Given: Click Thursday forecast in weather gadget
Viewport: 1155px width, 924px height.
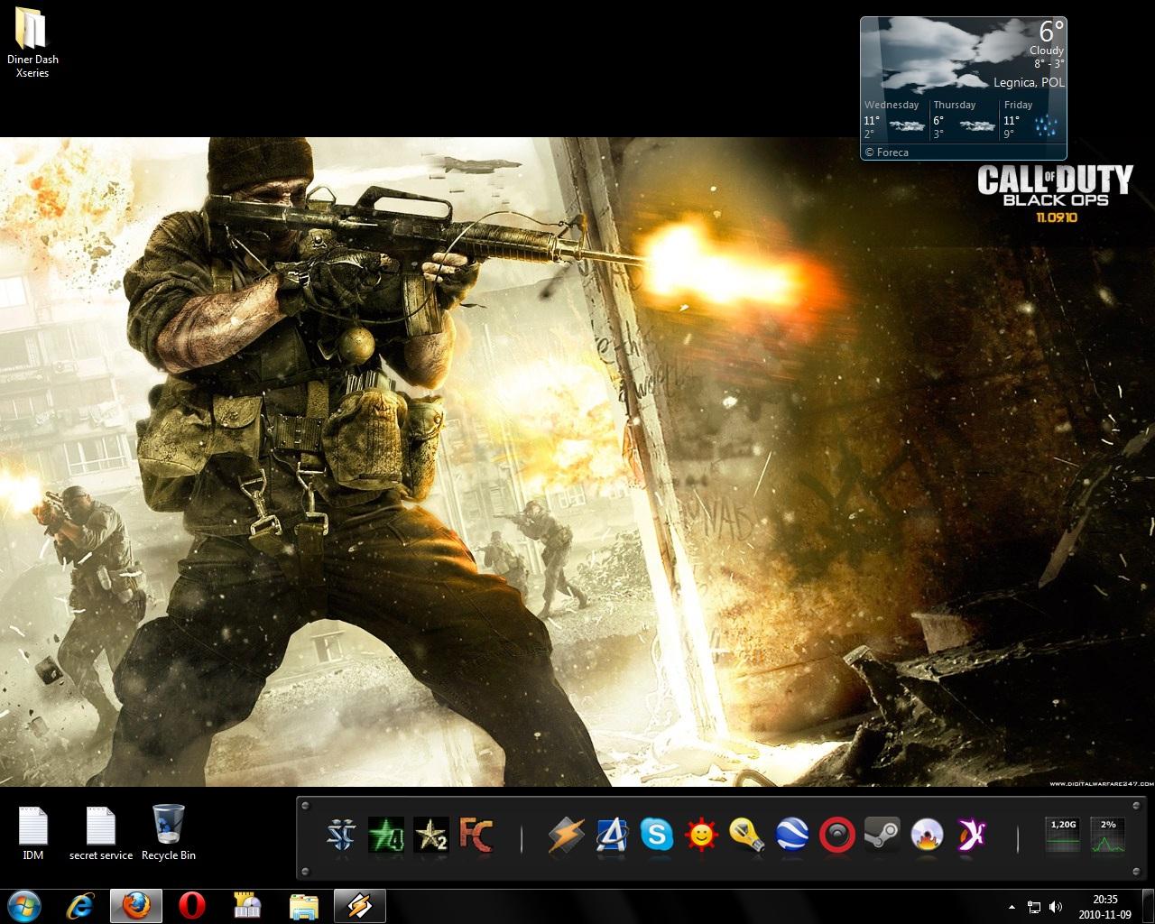Looking at the screenshot, I should (965, 119).
